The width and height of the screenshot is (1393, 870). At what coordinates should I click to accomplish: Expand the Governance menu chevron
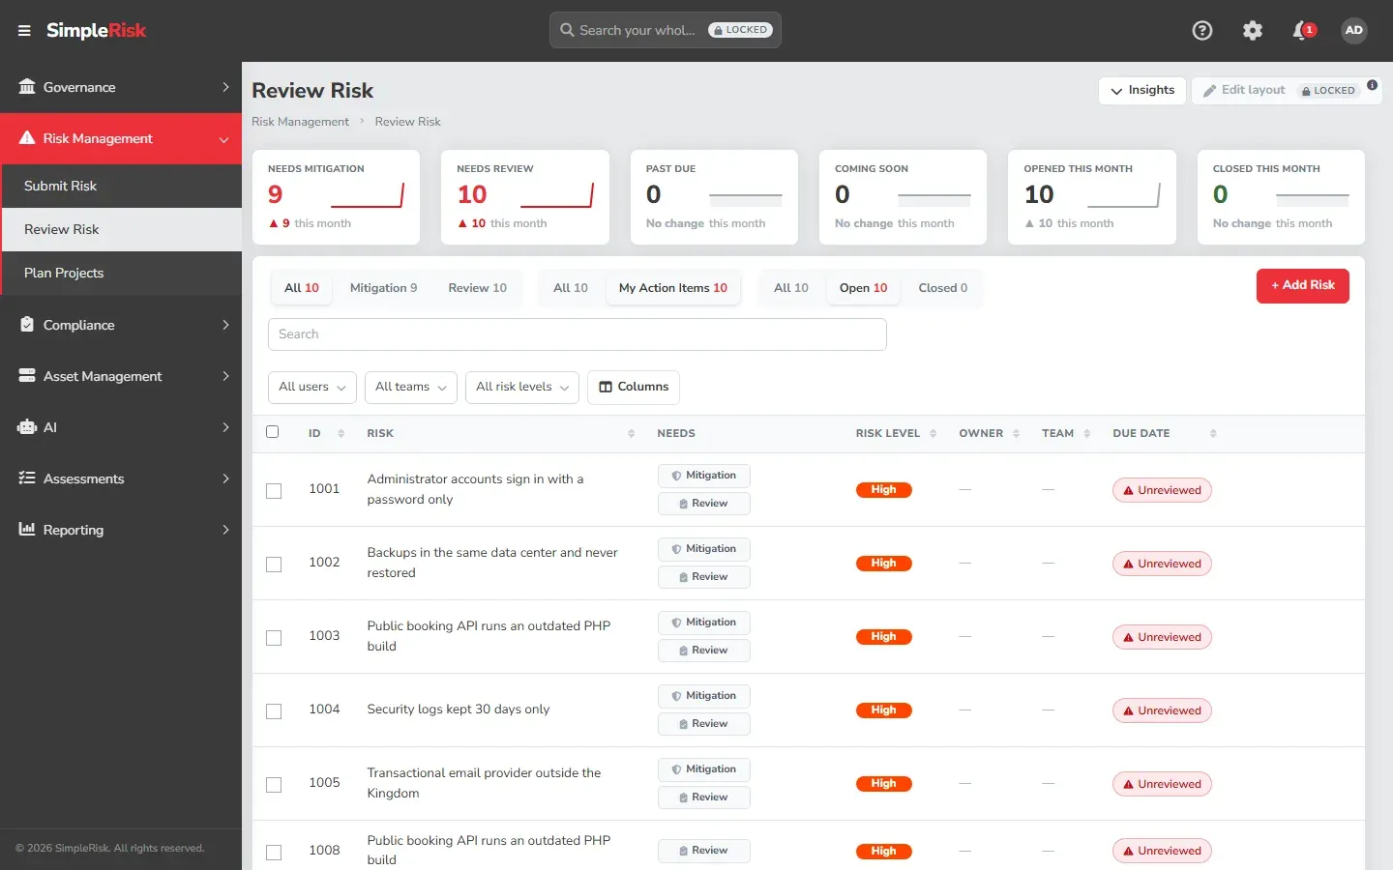(225, 87)
